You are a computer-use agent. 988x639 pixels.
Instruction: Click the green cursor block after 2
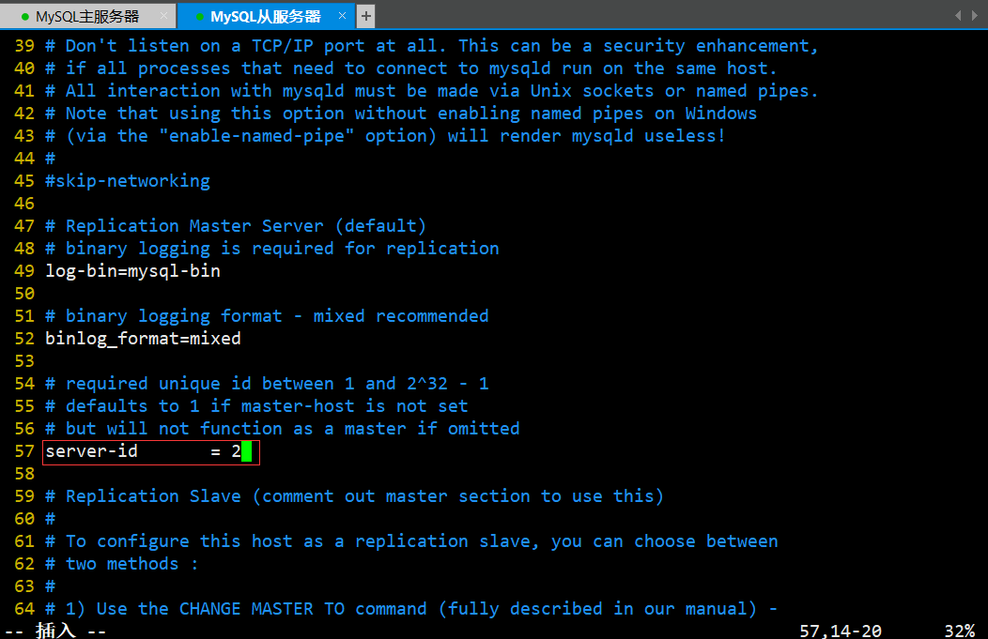pos(246,451)
